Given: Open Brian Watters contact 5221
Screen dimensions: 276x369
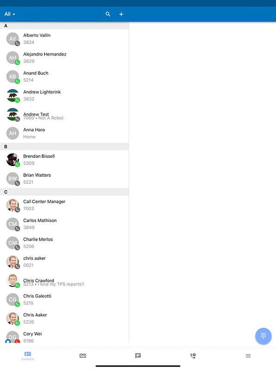Looking at the screenshot, I should (64, 179).
